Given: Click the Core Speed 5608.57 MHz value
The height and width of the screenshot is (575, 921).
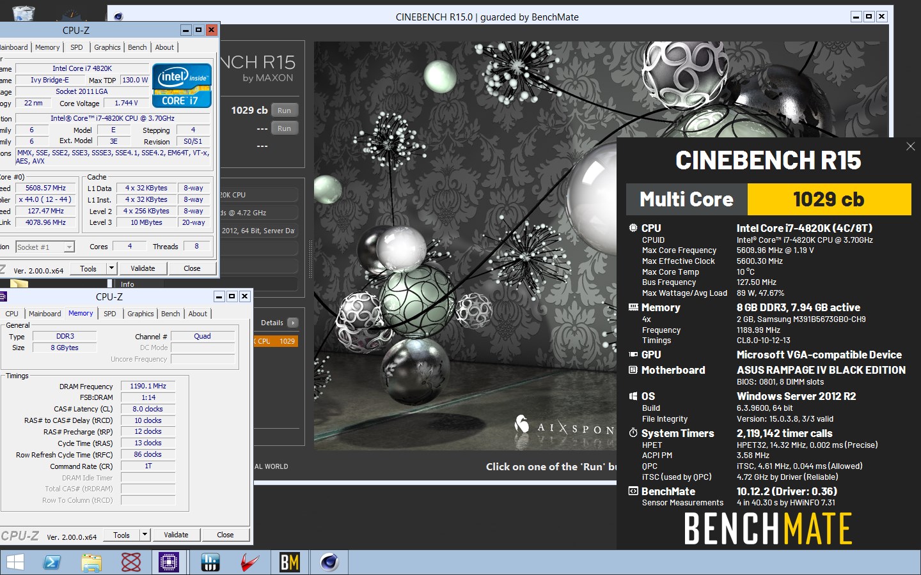Looking at the screenshot, I should [x=45, y=188].
